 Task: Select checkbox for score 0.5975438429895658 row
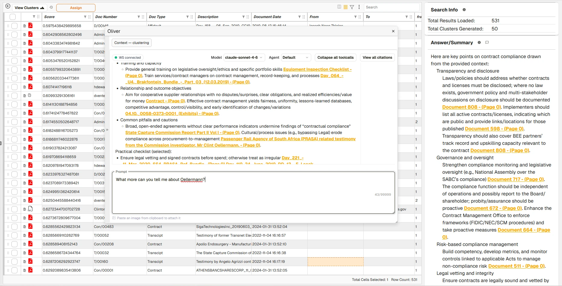[14, 26]
